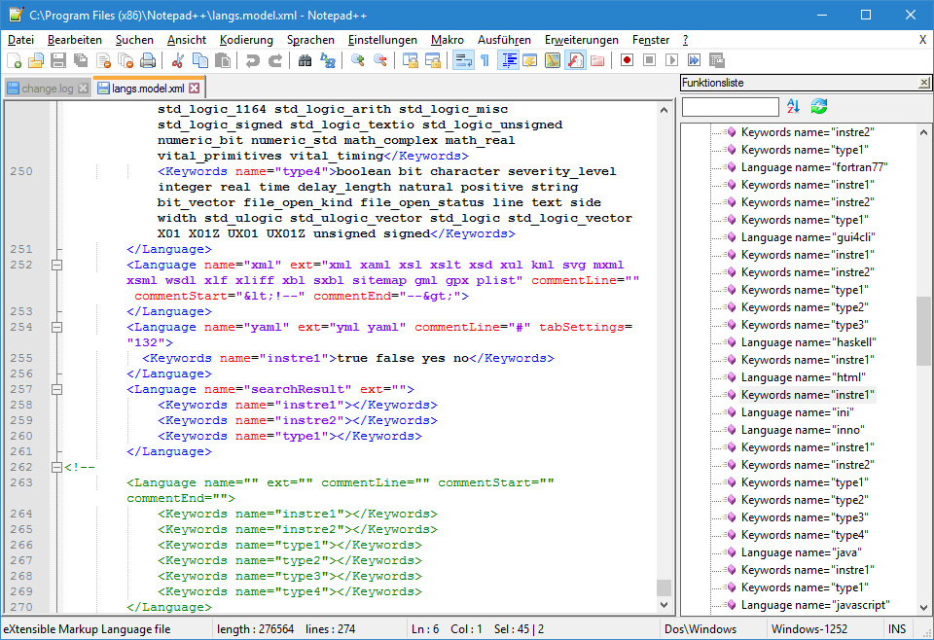Open the Suchen menu

134,40
